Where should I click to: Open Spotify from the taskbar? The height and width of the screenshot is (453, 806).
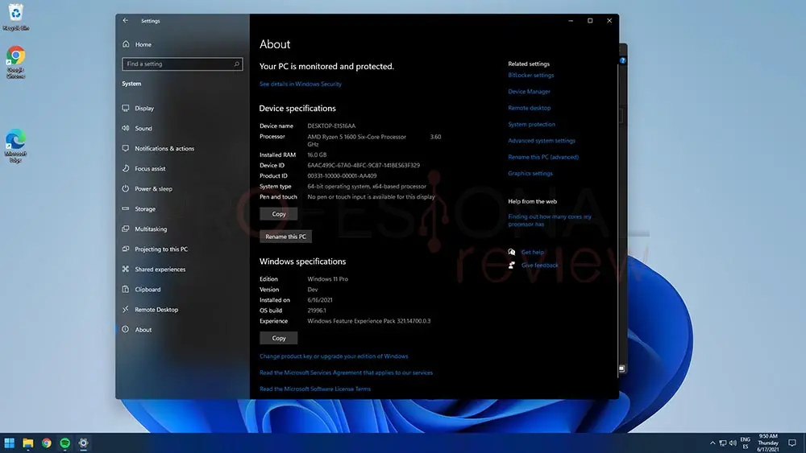(x=64, y=443)
